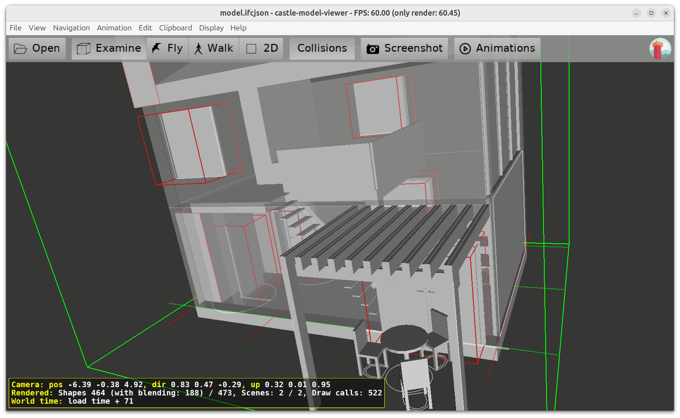Open the Edit menu

[145, 28]
